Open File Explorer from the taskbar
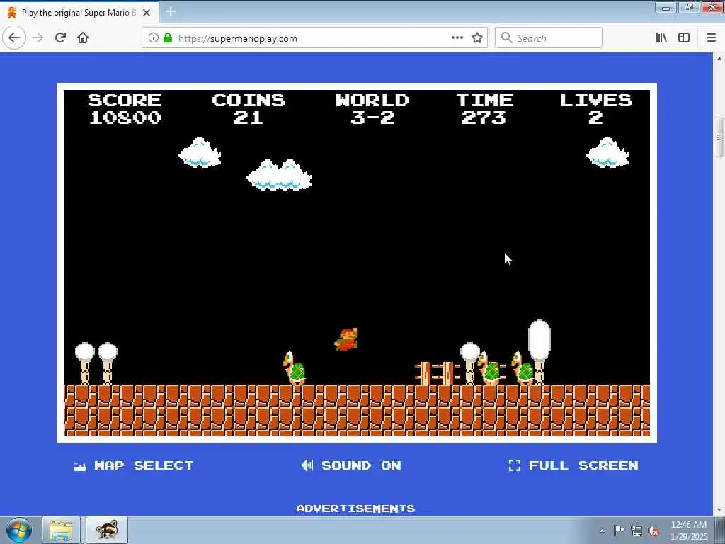Viewport: 725px width, 544px height. tap(61, 530)
